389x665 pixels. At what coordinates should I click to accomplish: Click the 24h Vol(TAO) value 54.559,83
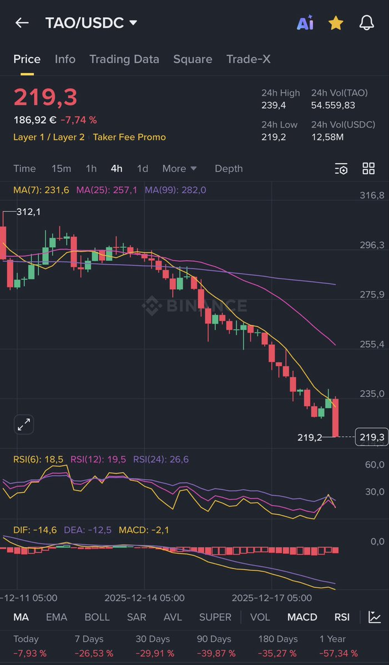point(333,105)
